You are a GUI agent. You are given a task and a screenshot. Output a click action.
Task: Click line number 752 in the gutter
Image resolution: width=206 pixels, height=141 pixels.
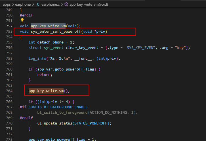coord(9,26)
